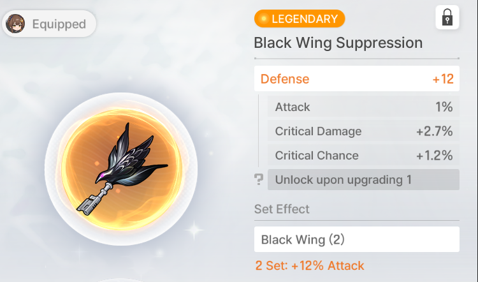478x282 pixels.
Task: Click the equipped character avatar portrait
Action: (15, 24)
